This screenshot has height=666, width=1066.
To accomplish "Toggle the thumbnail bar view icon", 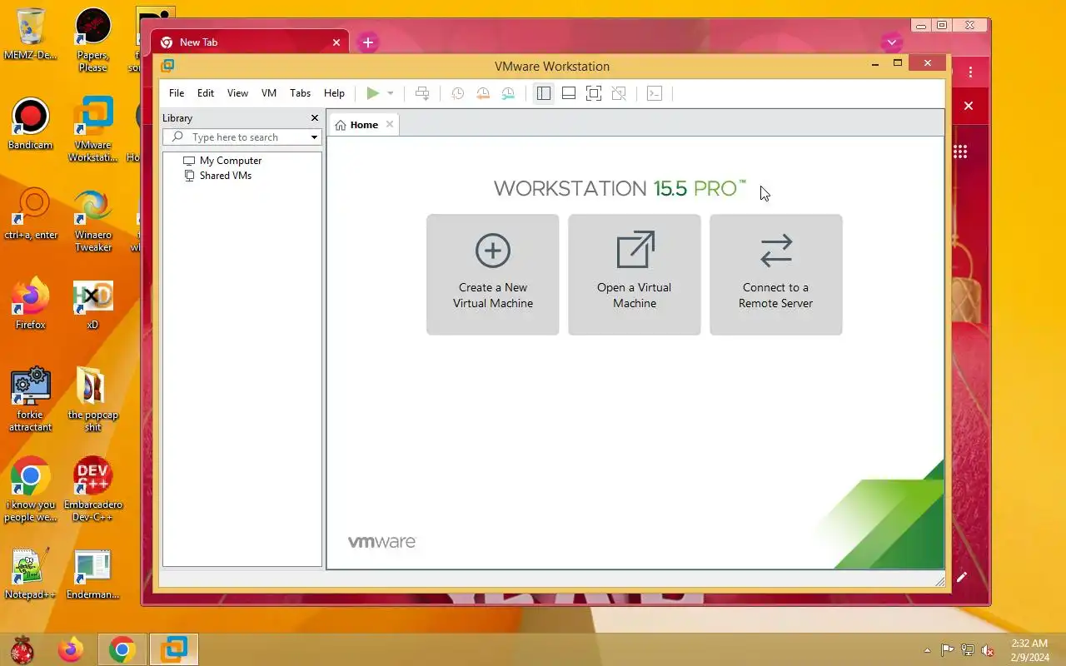I will click(x=569, y=93).
